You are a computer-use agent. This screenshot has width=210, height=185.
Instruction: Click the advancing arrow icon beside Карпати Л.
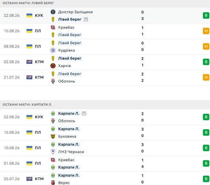coord(84,113)
